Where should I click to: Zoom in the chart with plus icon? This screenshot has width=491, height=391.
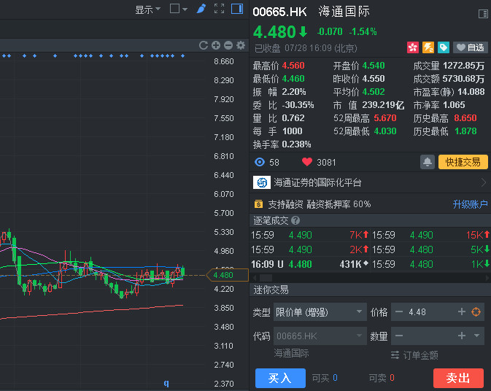[x=216, y=45]
